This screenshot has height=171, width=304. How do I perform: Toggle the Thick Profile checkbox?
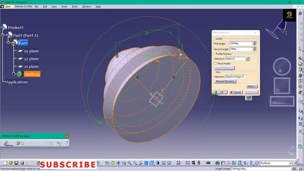point(215,64)
